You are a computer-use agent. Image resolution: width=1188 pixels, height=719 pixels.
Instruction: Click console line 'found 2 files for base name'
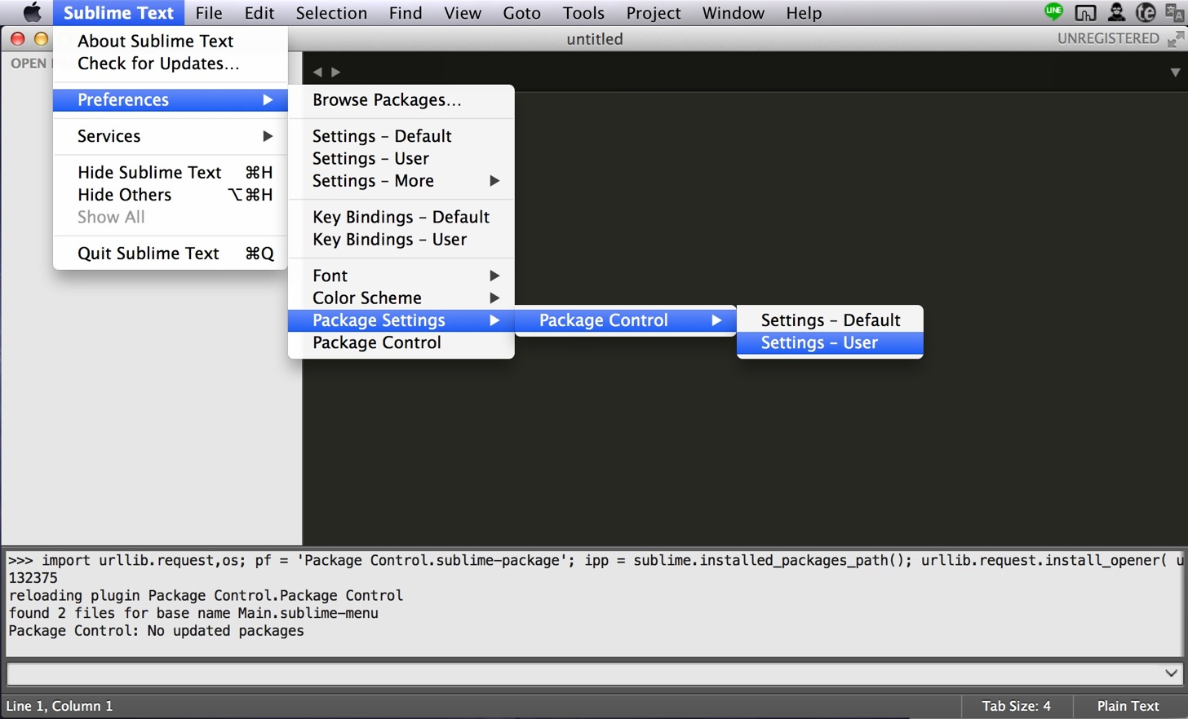193,613
